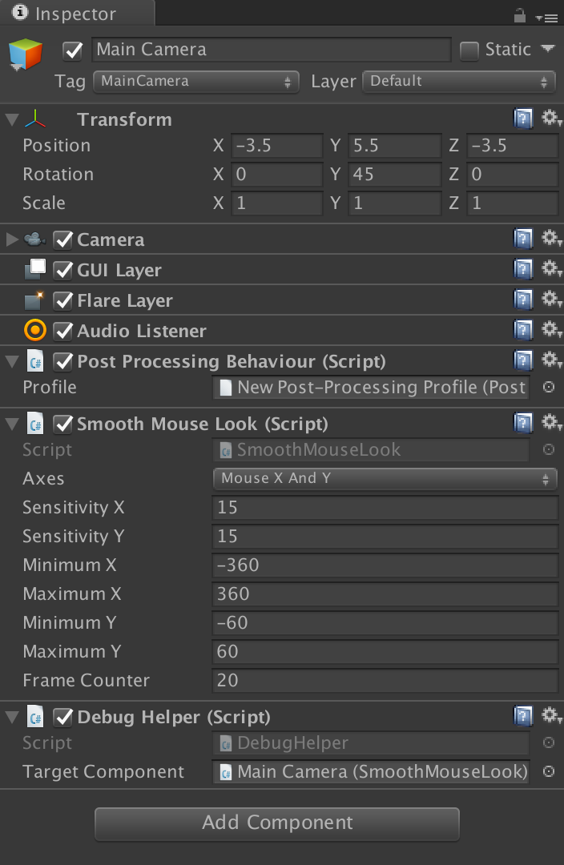Click the Flare Layer component icon
The image size is (564, 865).
pyautogui.click(x=34, y=300)
